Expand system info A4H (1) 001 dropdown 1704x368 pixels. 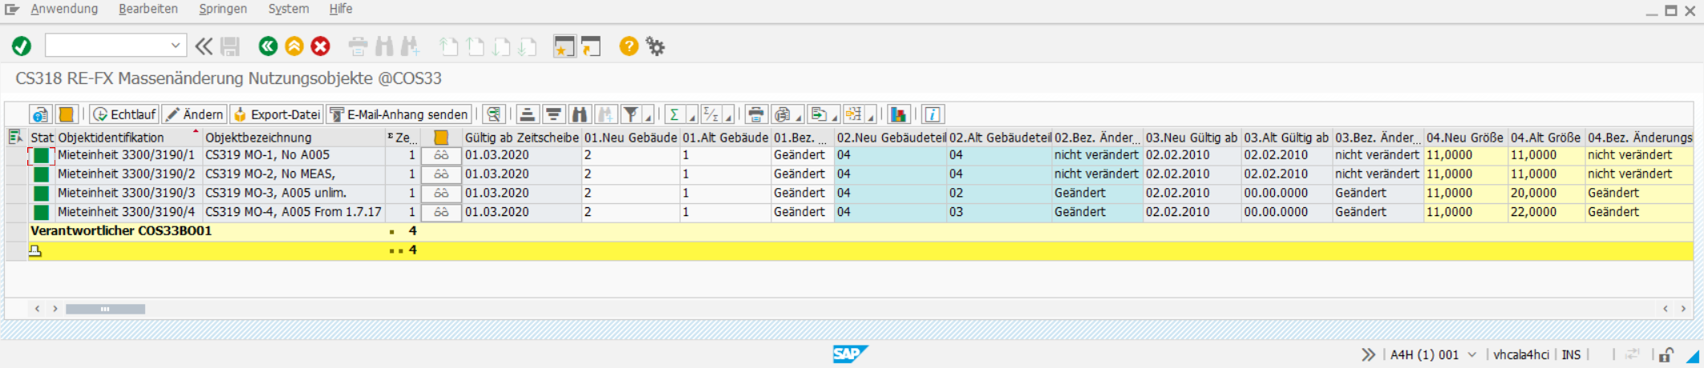pos(1471,354)
